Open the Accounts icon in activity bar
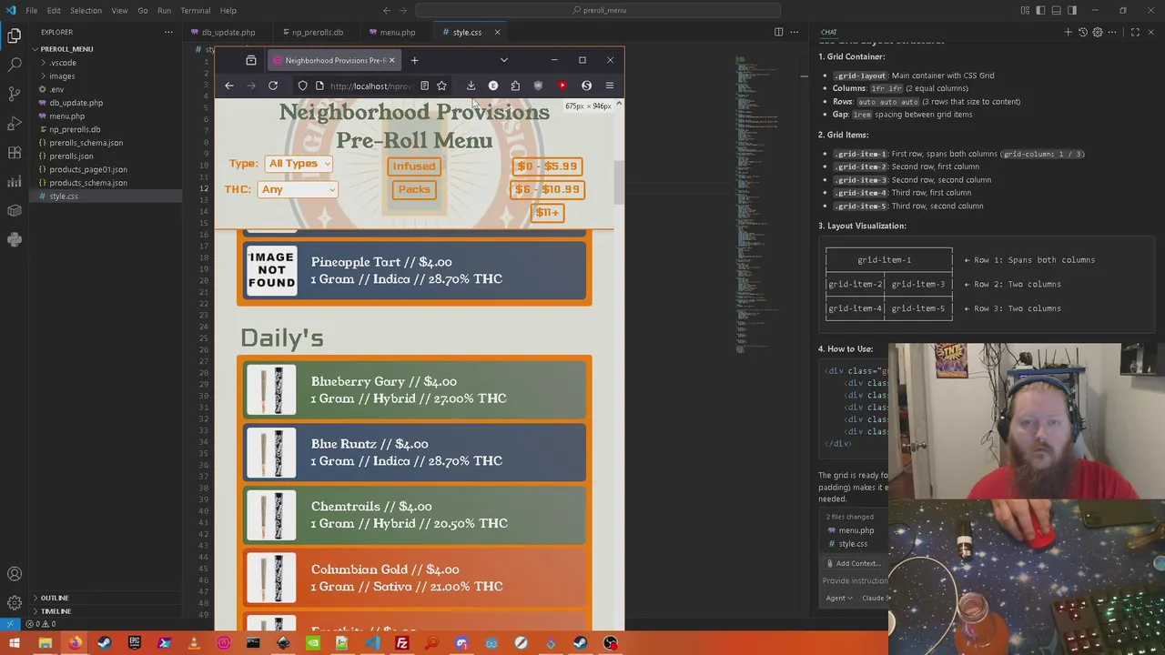Image resolution: width=1165 pixels, height=655 pixels. point(15,574)
